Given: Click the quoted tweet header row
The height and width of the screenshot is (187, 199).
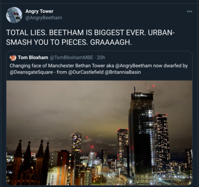Looking at the screenshot, I should (x=57, y=57).
